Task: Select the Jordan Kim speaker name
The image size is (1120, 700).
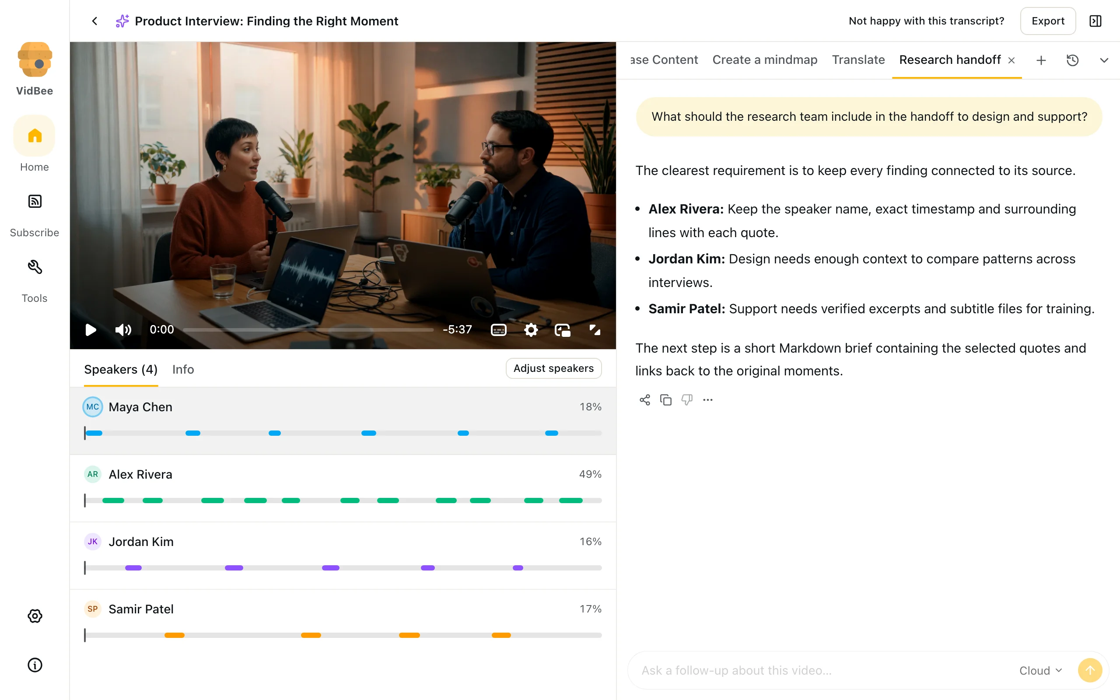Action: (x=141, y=541)
